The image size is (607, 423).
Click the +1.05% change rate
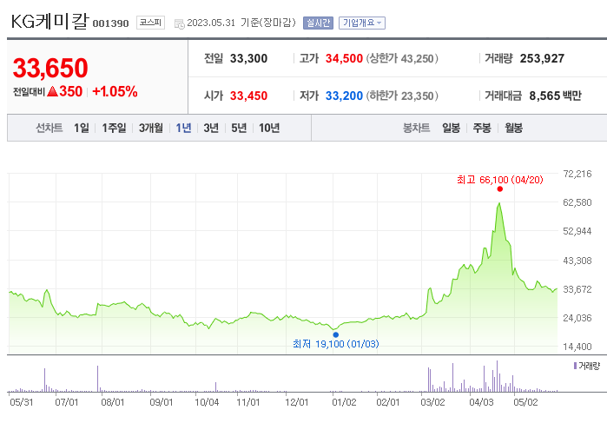tap(115, 92)
